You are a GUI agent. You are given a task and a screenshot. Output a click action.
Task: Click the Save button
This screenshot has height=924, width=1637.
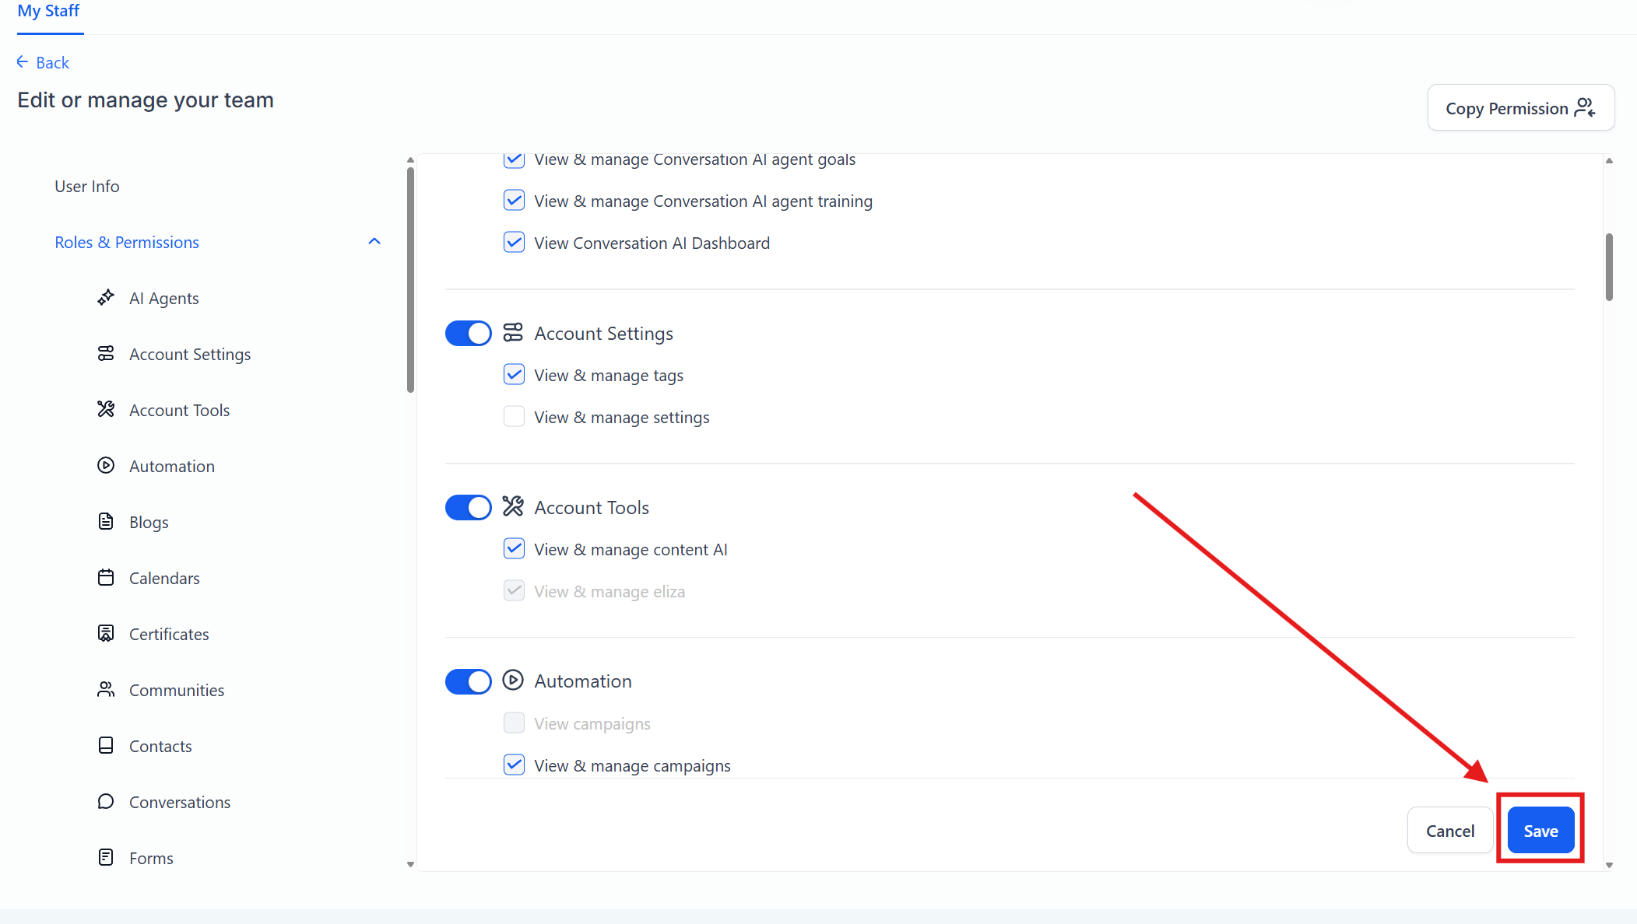[x=1540, y=830]
